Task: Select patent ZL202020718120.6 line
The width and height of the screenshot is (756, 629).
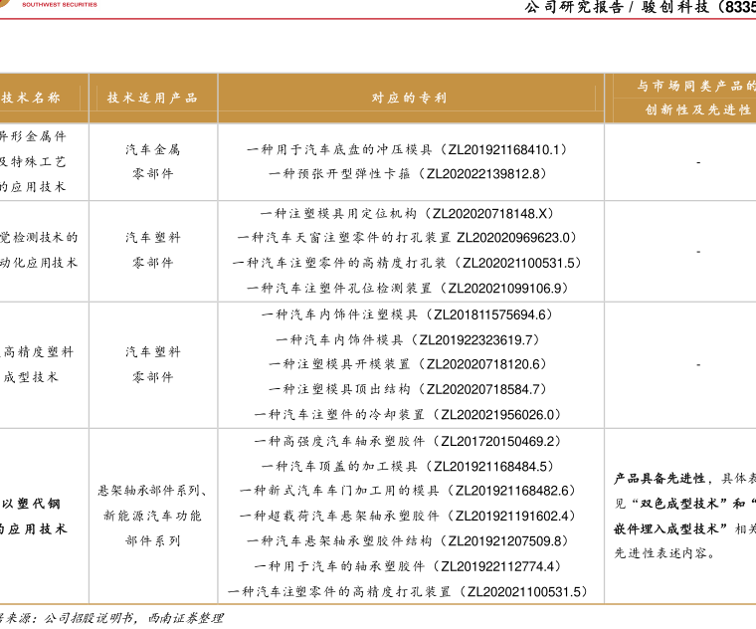Action: 408,363
